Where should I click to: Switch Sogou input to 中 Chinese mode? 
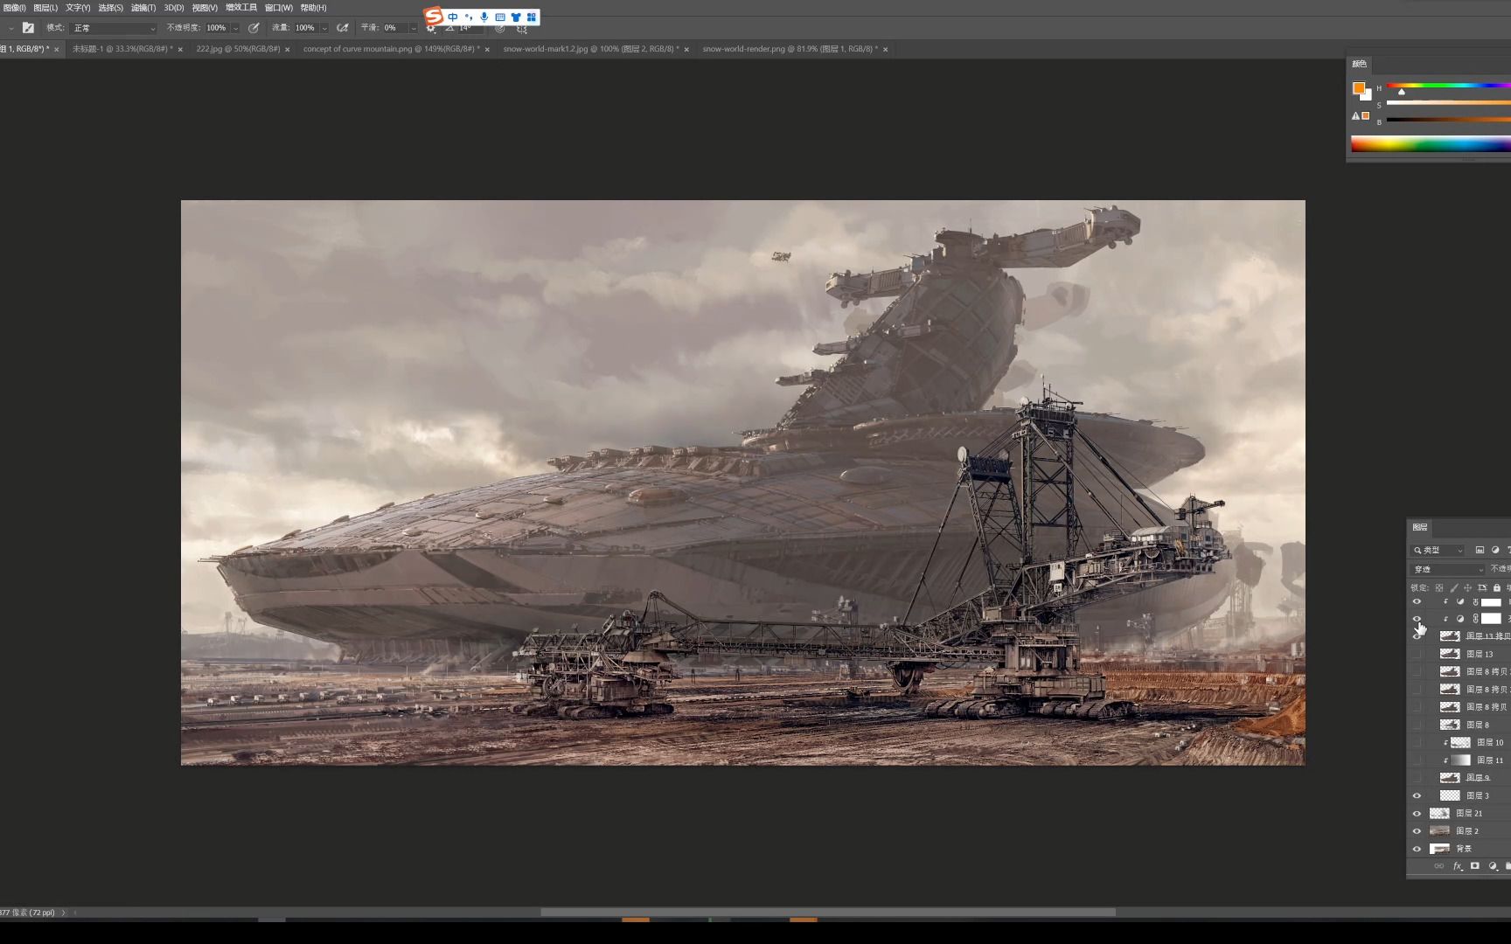[453, 17]
